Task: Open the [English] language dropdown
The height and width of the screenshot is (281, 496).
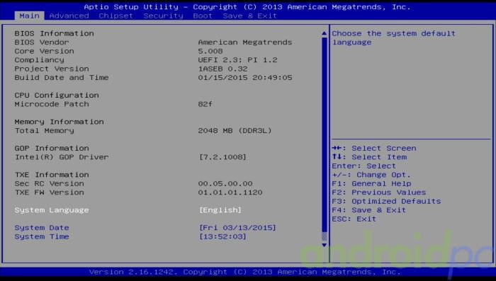Action: (x=220, y=210)
